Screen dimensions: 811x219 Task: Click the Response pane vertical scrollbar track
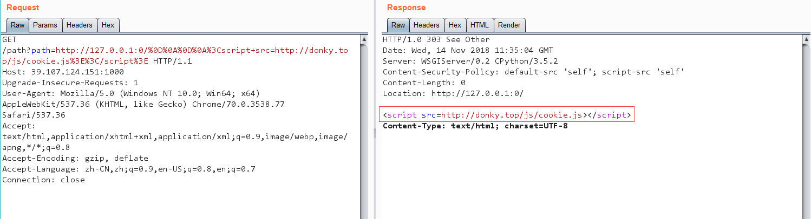click(806, 132)
